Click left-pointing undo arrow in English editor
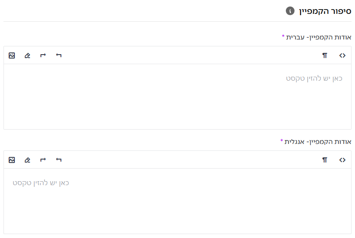The height and width of the screenshot is (238, 355). [59, 160]
